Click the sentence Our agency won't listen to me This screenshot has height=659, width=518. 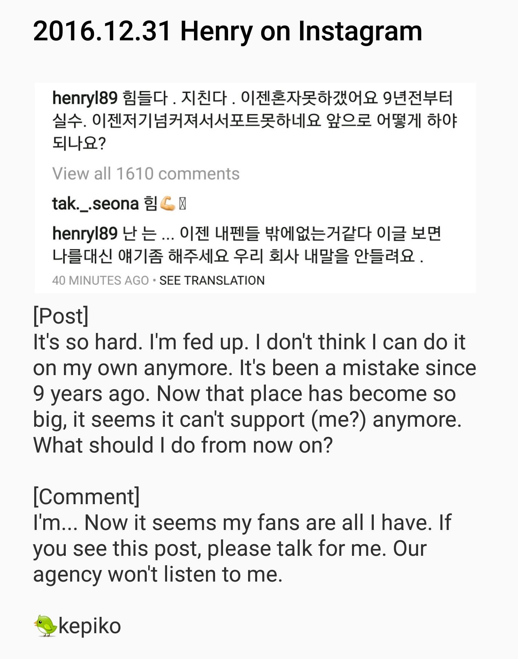pos(230,562)
